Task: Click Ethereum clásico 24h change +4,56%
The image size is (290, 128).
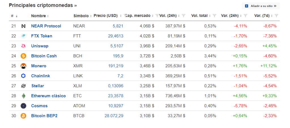Action: [x=240, y=96]
